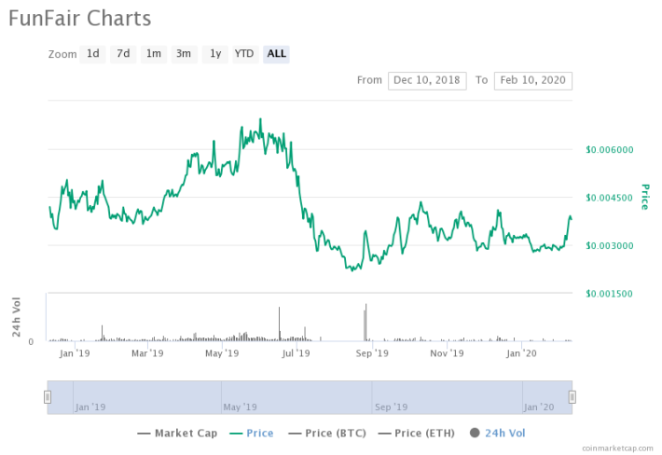This screenshot has width=662, height=455.
Task: Click the $0.004500 price axis label
Action: [x=610, y=198]
